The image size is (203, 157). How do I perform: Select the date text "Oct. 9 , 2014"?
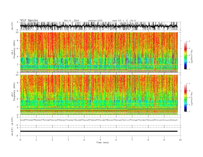pyautogui.click(x=72, y=21)
